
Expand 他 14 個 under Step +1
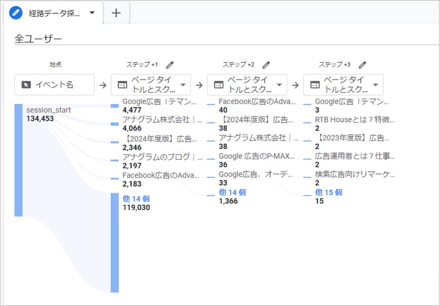[x=137, y=199]
